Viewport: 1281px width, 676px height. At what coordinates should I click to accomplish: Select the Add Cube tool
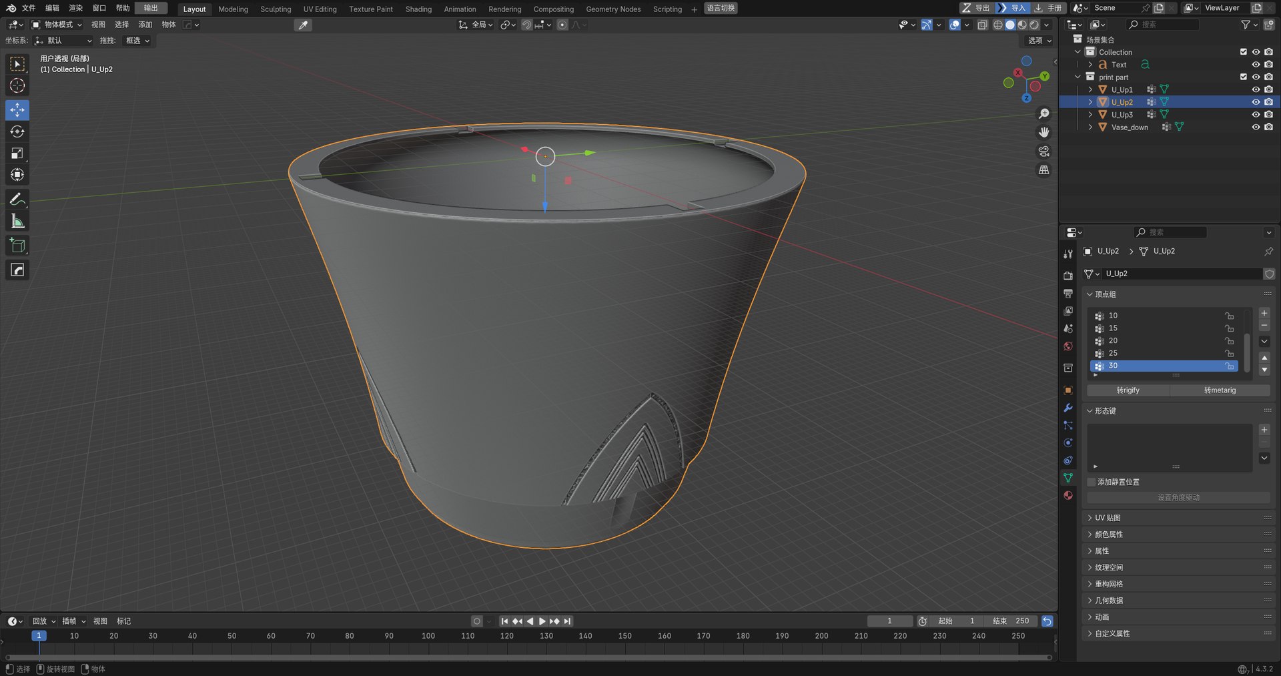[17, 246]
